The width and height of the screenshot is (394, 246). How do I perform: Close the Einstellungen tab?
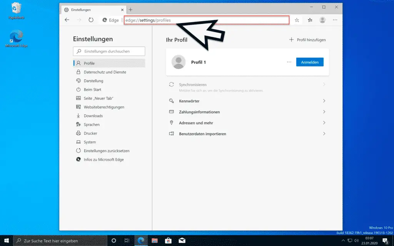coord(122,10)
